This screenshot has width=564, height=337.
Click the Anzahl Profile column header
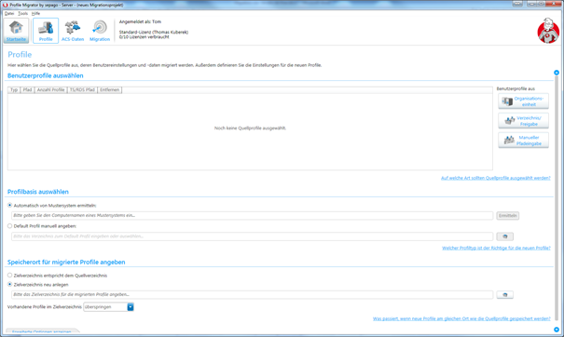[50, 89]
